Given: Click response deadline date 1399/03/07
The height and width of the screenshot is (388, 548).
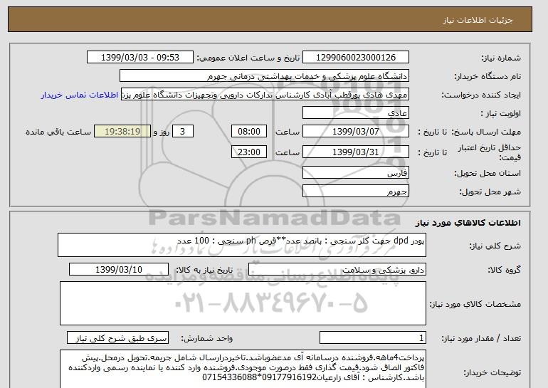Looking at the screenshot, I should pyautogui.click(x=355, y=132).
